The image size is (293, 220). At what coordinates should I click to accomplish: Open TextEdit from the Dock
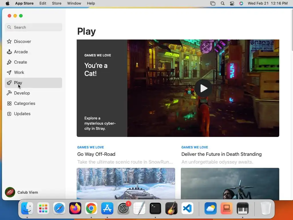click(x=139, y=208)
